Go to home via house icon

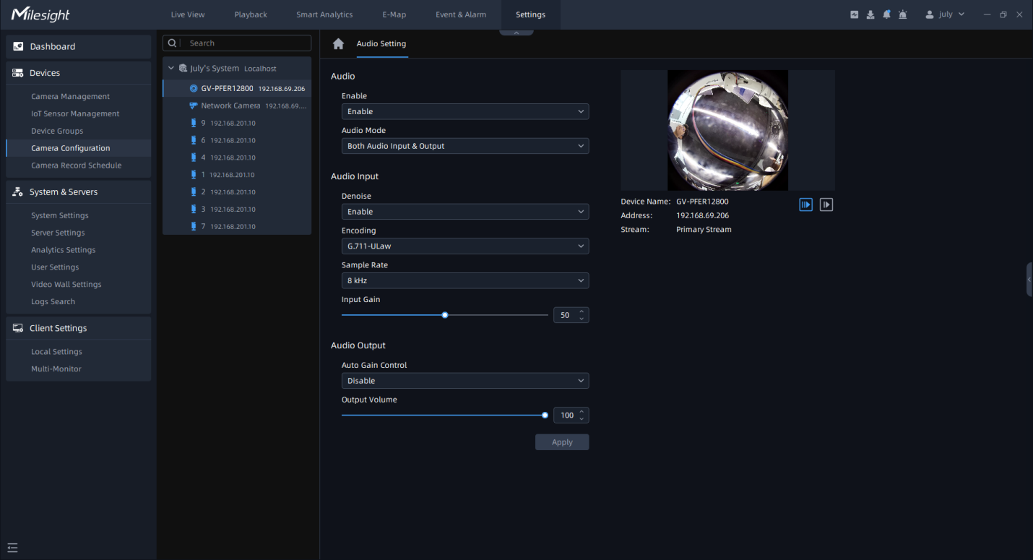click(338, 44)
